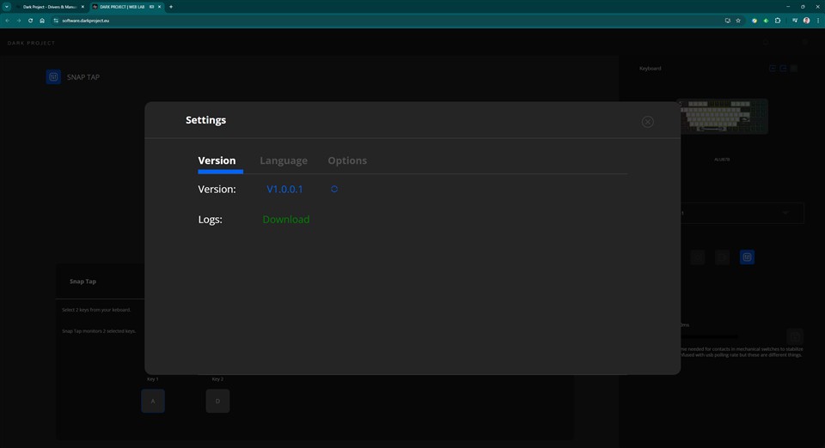Click the install app icon in address bar
This screenshot has width=825, height=448.
click(x=727, y=21)
